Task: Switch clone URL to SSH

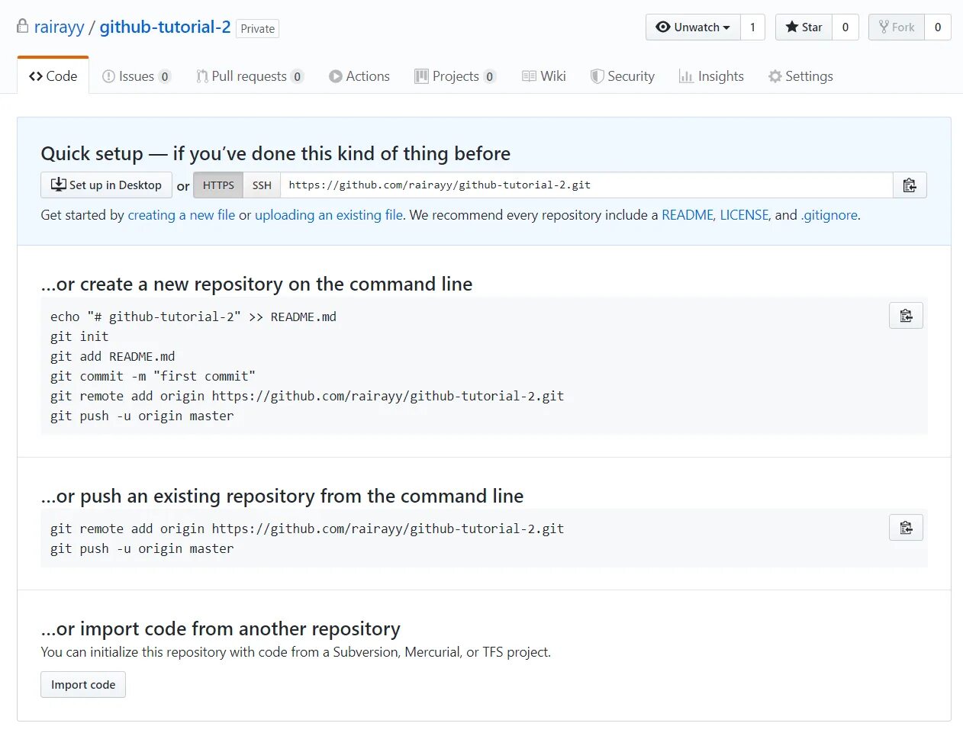Action: pyautogui.click(x=262, y=185)
